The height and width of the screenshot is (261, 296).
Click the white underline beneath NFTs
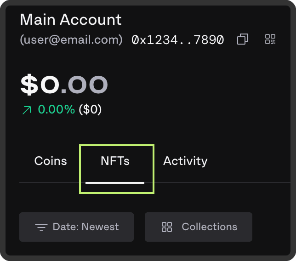115,182
